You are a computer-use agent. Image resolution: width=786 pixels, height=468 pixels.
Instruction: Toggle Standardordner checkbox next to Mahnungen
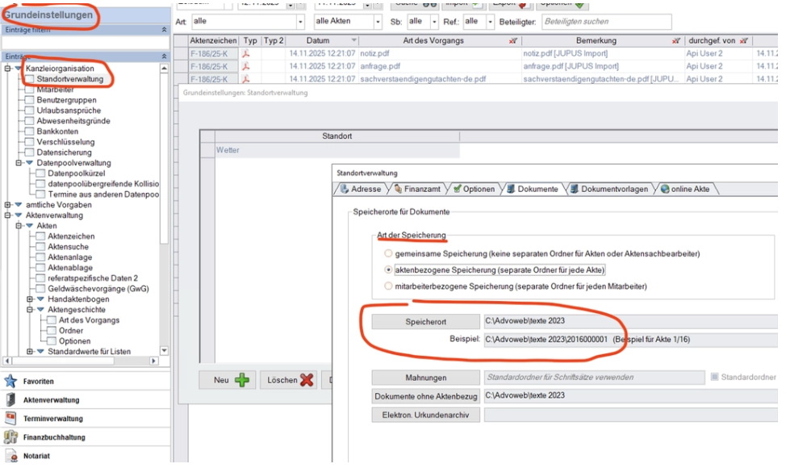[x=714, y=377]
